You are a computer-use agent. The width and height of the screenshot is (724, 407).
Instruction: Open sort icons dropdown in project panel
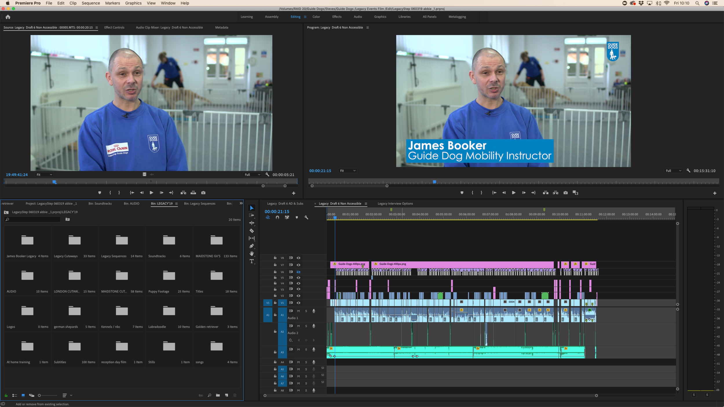pyautogui.click(x=67, y=395)
